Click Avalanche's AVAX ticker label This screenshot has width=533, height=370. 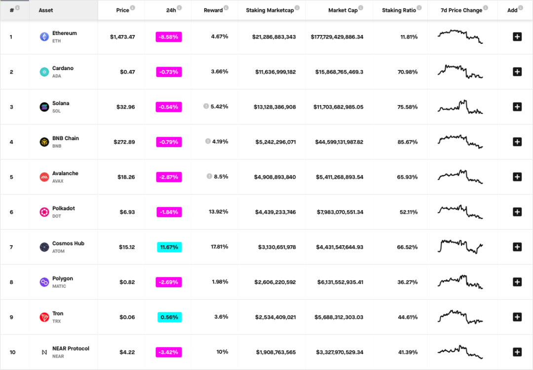[58, 181]
